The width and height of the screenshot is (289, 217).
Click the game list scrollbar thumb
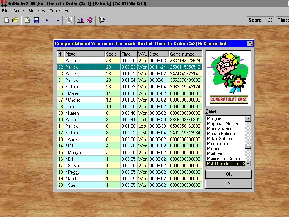click(x=249, y=147)
